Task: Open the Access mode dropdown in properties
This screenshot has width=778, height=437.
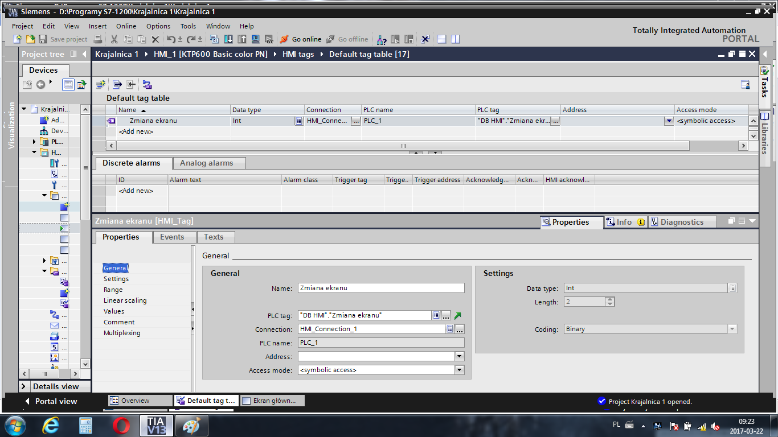Action: [x=460, y=370]
